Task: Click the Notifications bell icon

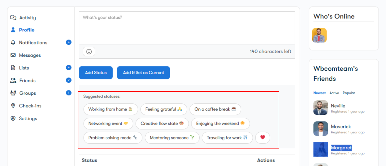Action: [x=13, y=42]
